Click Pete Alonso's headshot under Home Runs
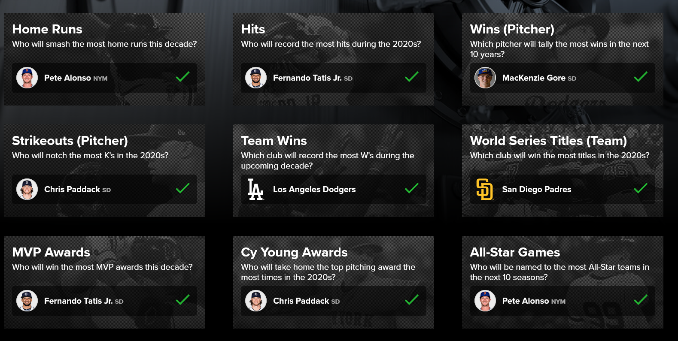This screenshot has width=678, height=341. [x=27, y=78]
